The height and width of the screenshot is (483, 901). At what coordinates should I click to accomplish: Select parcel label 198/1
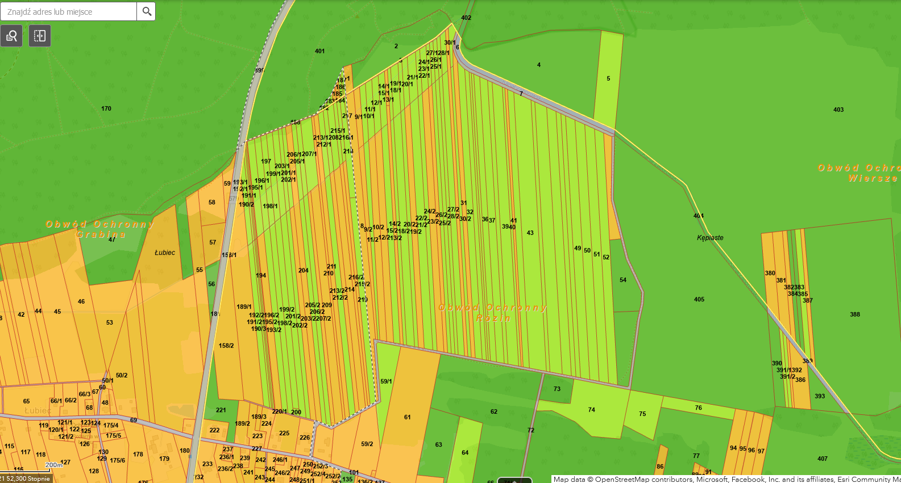coord(271,206)
